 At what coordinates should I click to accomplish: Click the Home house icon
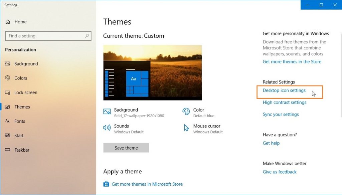8,22
